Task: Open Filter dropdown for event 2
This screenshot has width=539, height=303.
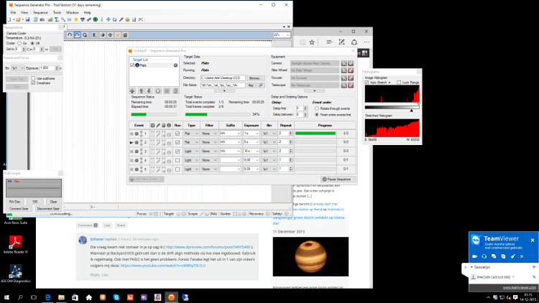Action: coord(209,142)
